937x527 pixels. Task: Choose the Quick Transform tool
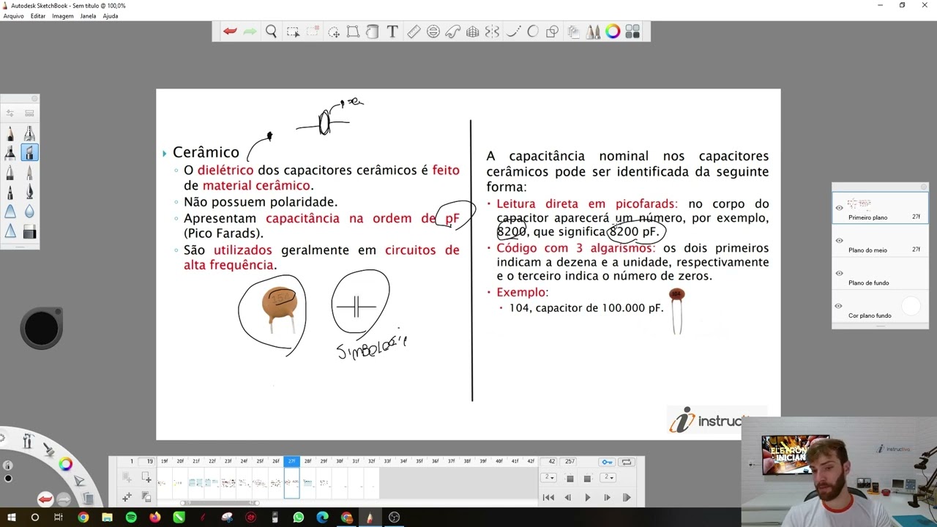[334, 31]
